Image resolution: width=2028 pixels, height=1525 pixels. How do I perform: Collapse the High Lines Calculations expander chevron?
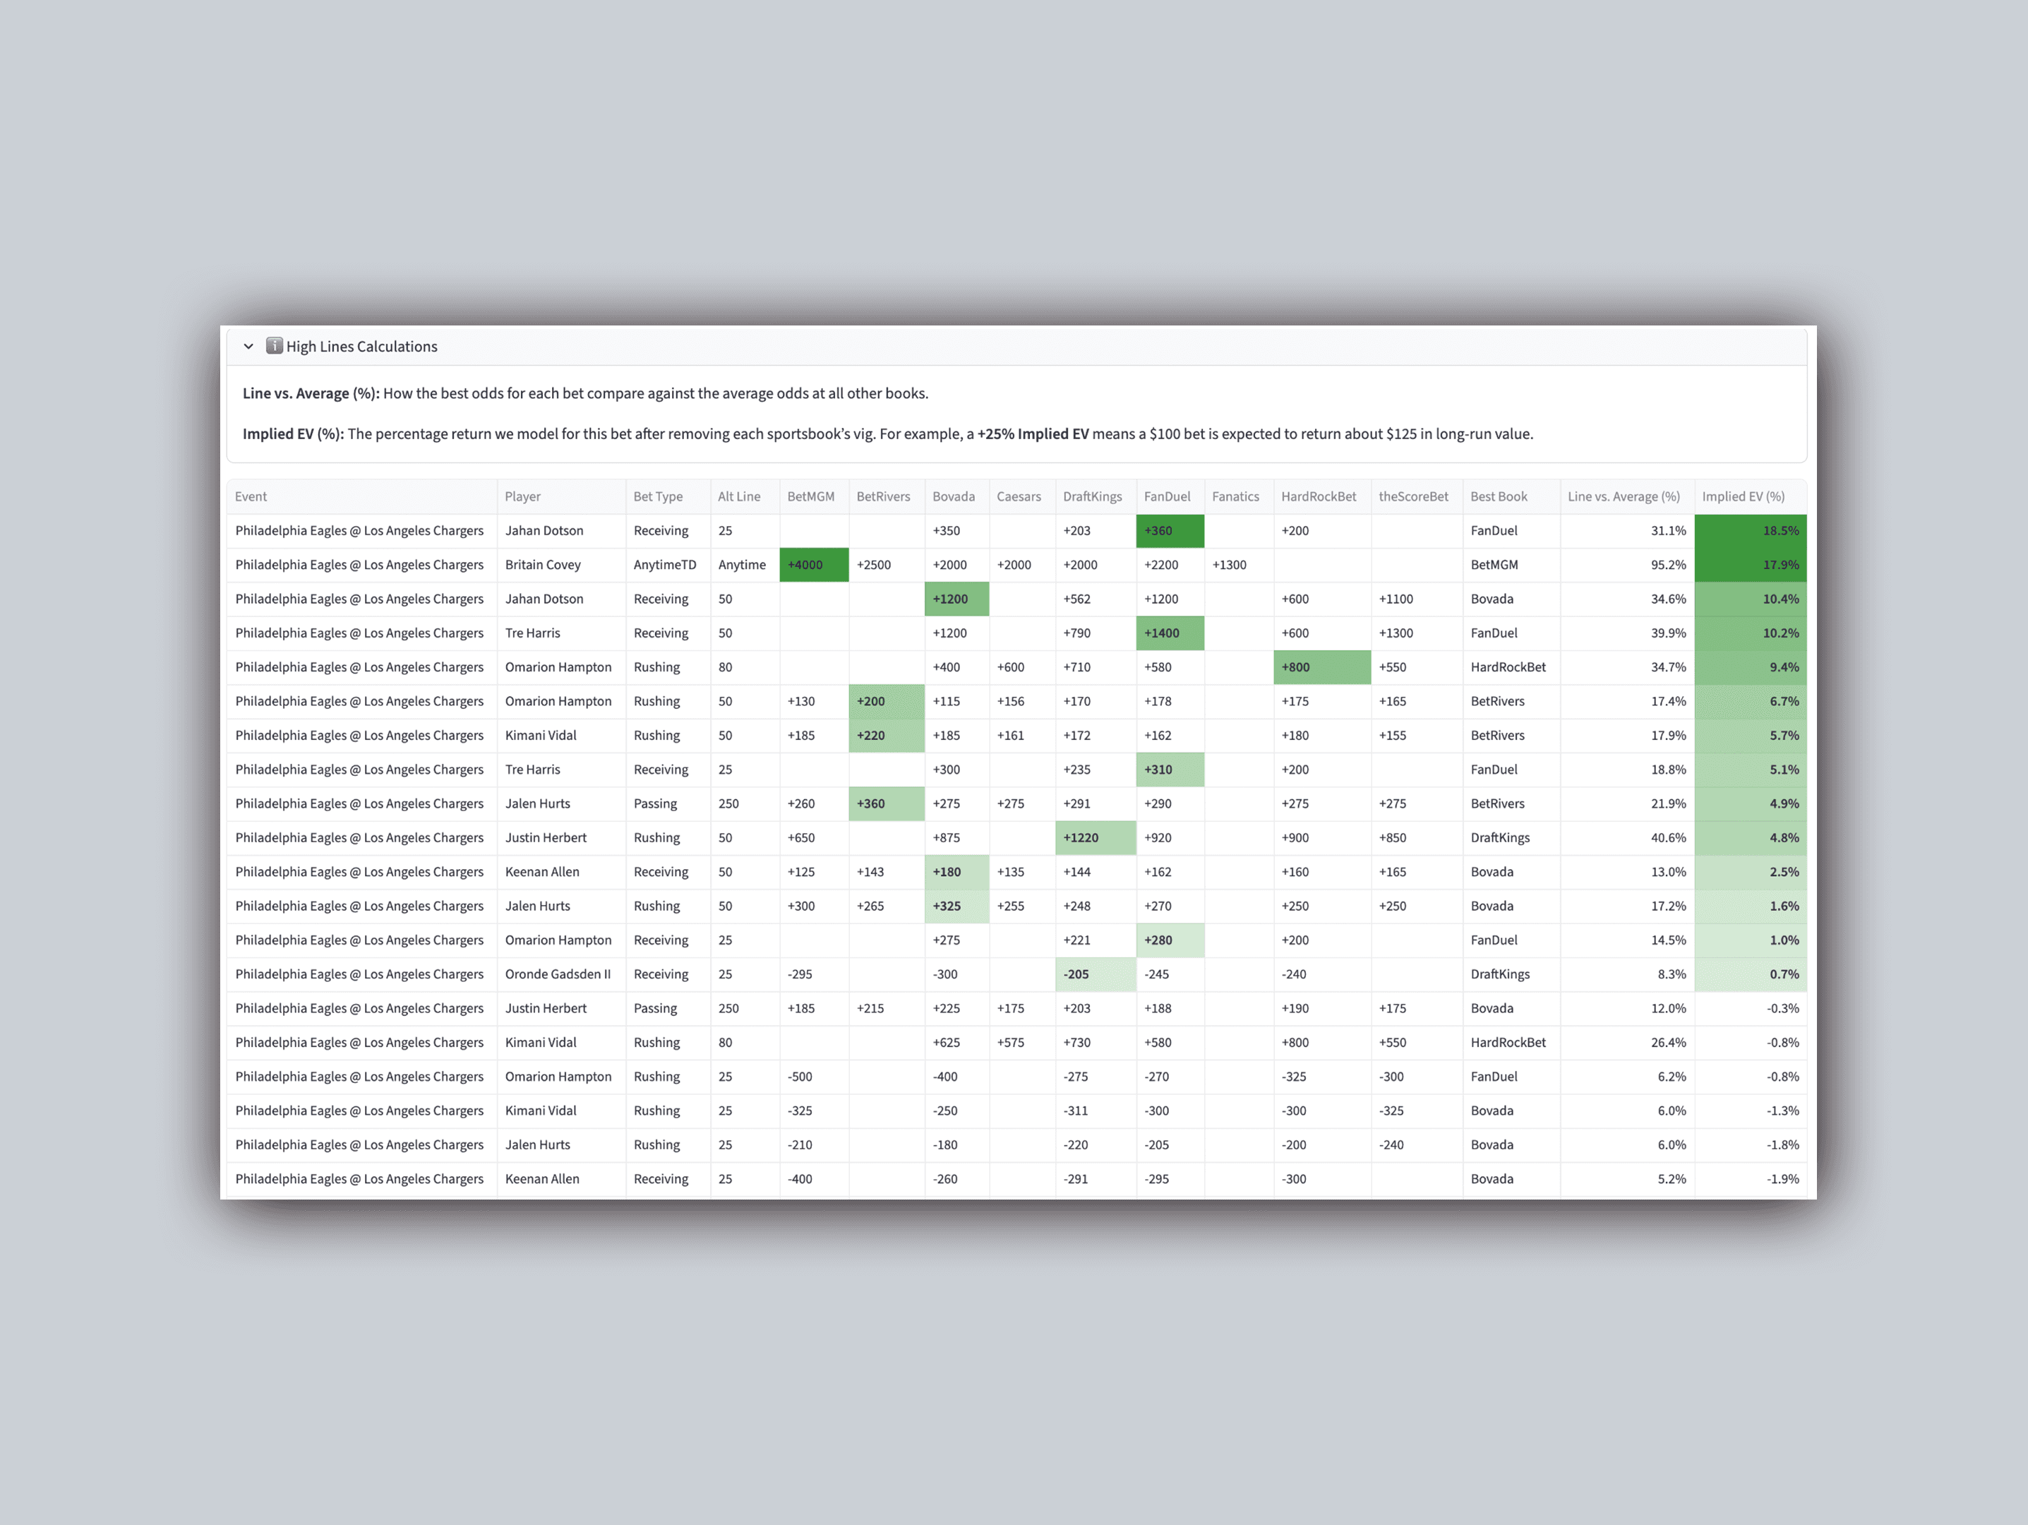248,347
